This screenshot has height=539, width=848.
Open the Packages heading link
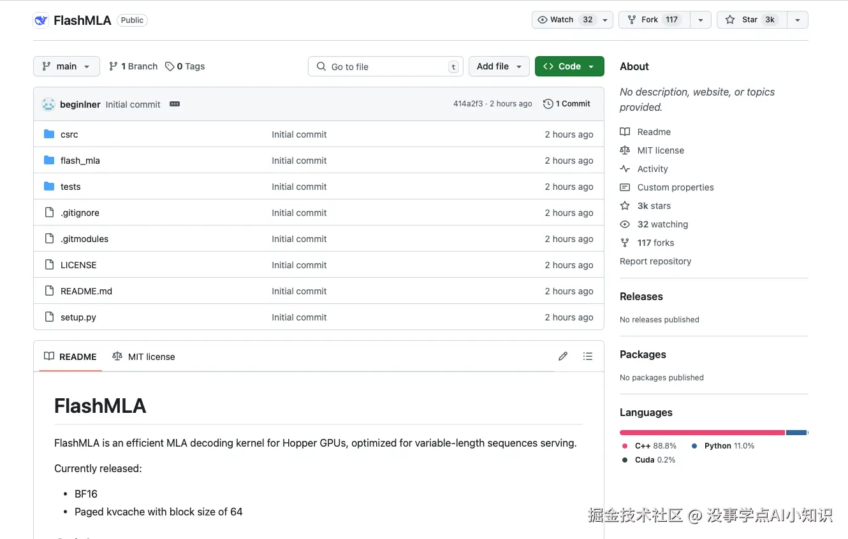[x=643, y=354]
